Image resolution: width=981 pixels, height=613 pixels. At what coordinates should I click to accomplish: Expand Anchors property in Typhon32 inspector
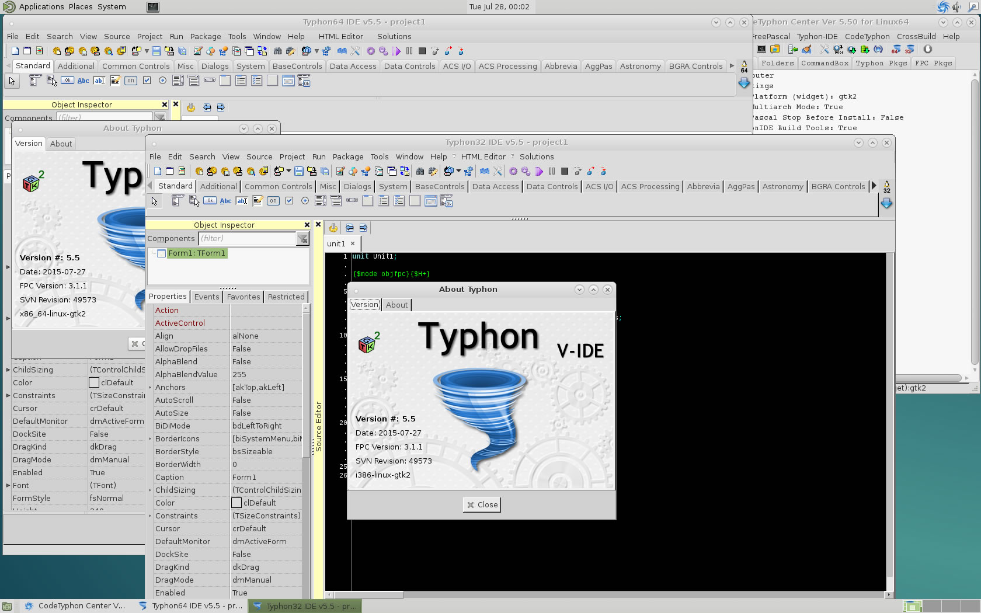pyautogui.click(x=150, y=388)
